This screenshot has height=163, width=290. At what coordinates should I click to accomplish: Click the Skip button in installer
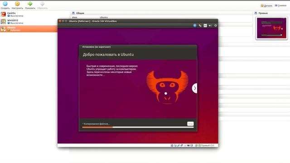190,124
